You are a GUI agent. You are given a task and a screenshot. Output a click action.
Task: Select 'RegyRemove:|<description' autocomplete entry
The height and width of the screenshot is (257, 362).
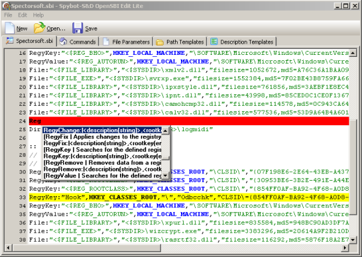(102, 169)
